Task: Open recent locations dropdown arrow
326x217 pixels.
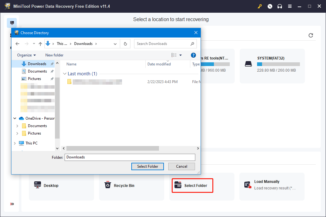Action: [34, 44]
